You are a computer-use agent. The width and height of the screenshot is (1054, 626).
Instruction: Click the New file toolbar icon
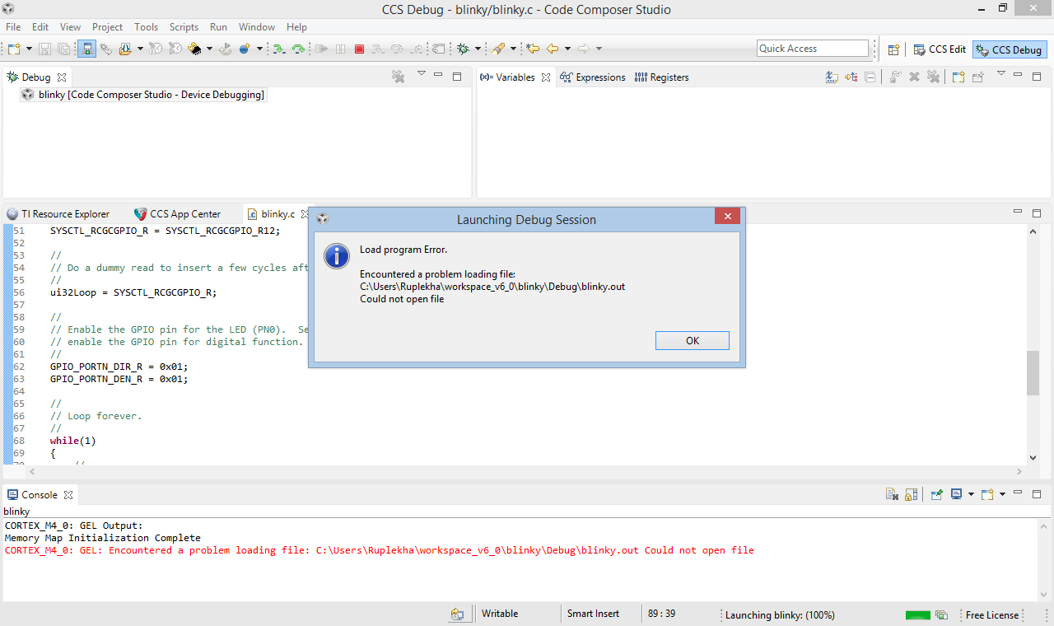tap(13, 49)
